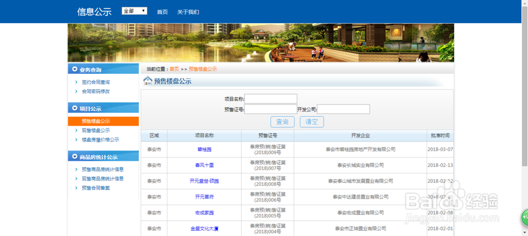Click the 查询 button

(282, 122)
